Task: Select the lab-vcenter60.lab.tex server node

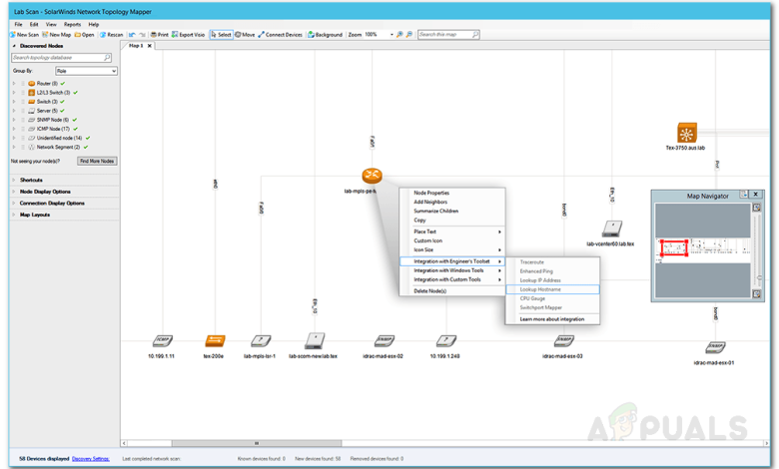Action: pyautogui.click(x=612, y=229)
